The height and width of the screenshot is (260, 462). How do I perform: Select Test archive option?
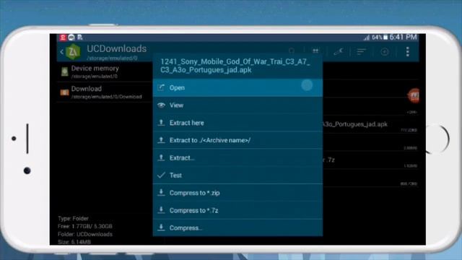coord(237,175)
